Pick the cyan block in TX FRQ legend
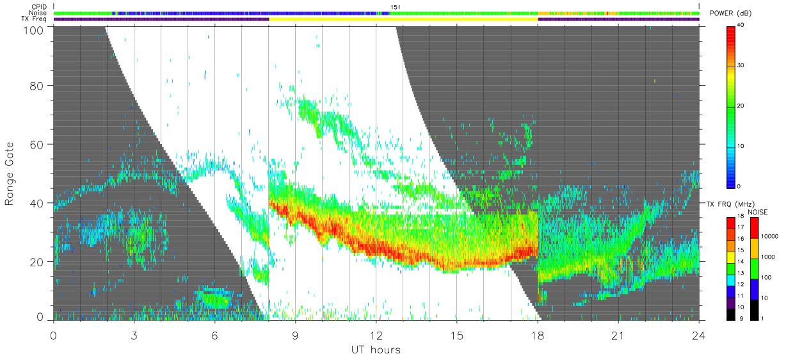Viewport: 786px width, 363px height. (x=730, y=279)
